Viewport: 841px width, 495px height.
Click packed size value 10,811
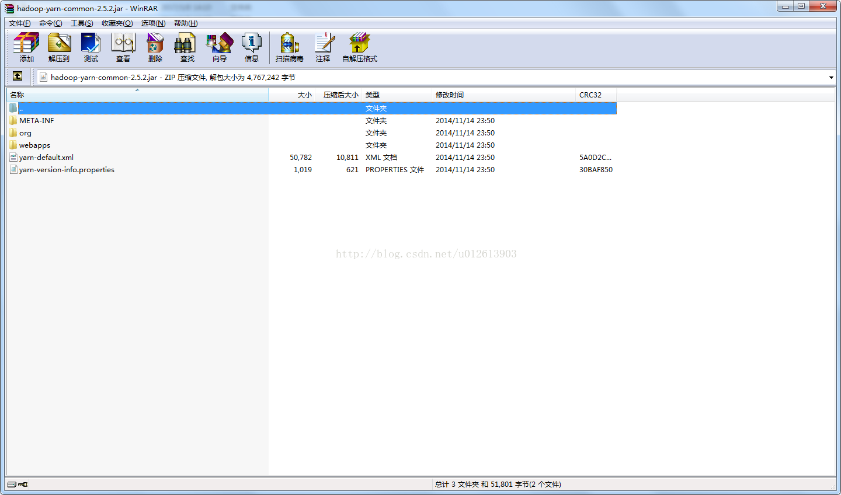point(347,157)
